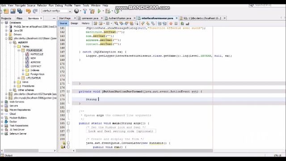Click the Stop Macro Recording icon

(x=176, y=24)
